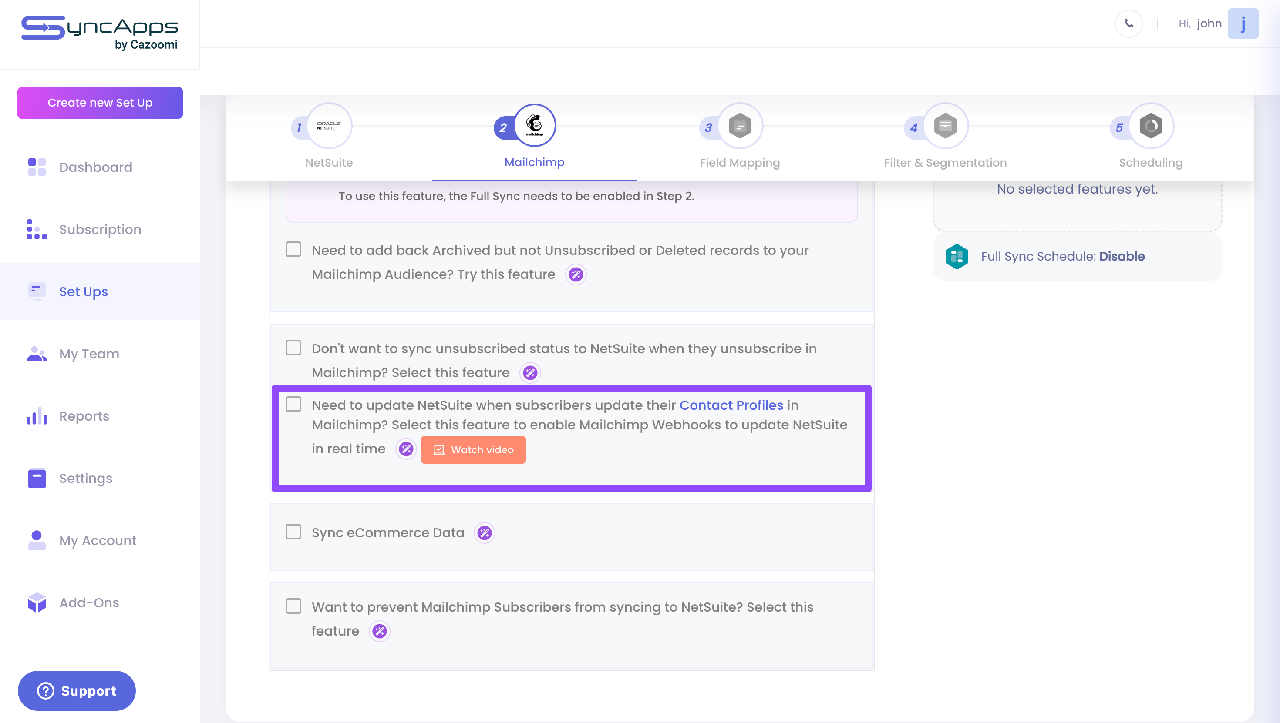Screen dimensions: 1280x723
Task: Check the Mailchimp Webhooks Contact Profiles option
Action: click(x=293, y=405)
